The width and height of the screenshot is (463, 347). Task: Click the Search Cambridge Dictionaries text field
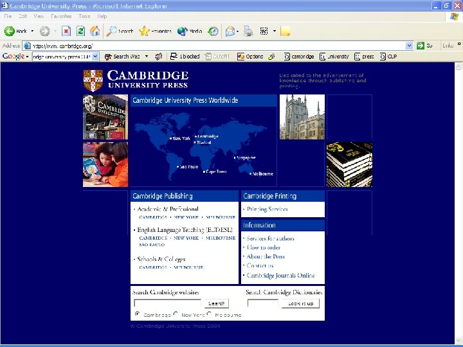coord(263,303)
